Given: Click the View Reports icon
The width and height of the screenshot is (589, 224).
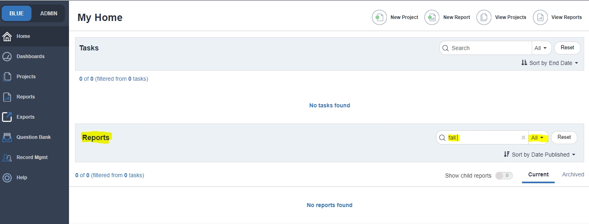Looking at the screenshot, I should (540, 17).
